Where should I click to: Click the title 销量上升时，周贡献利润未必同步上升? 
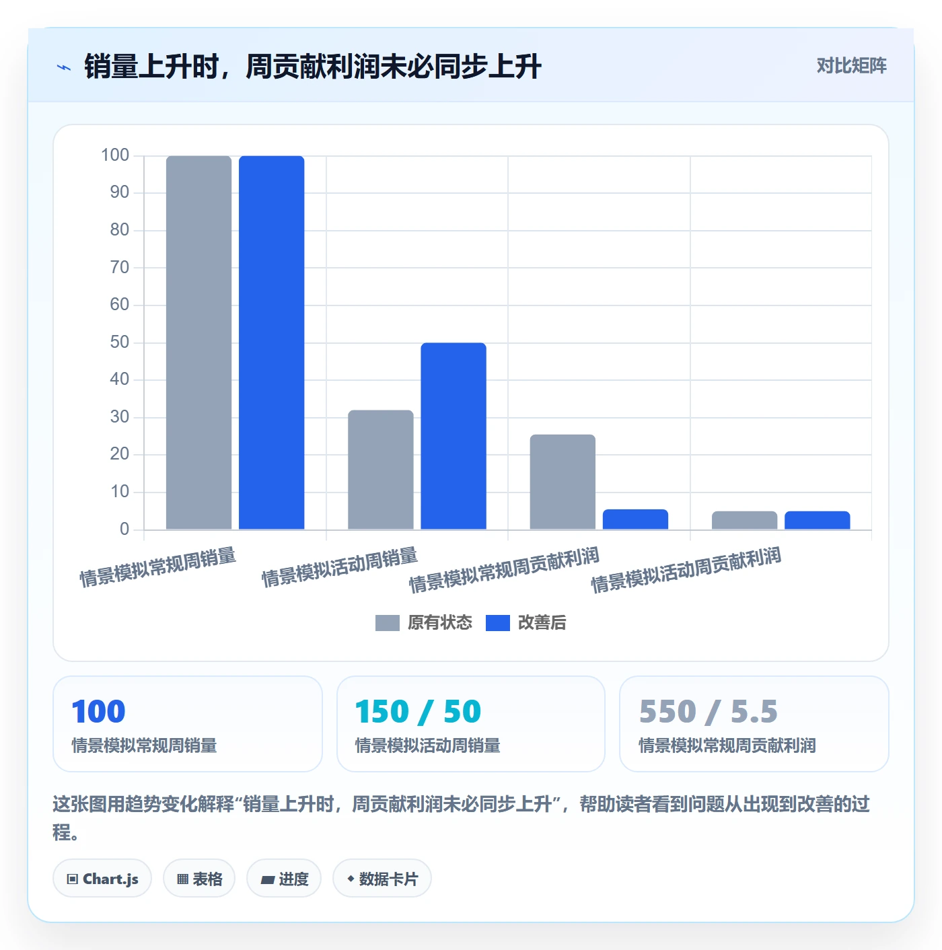[313, 67]
